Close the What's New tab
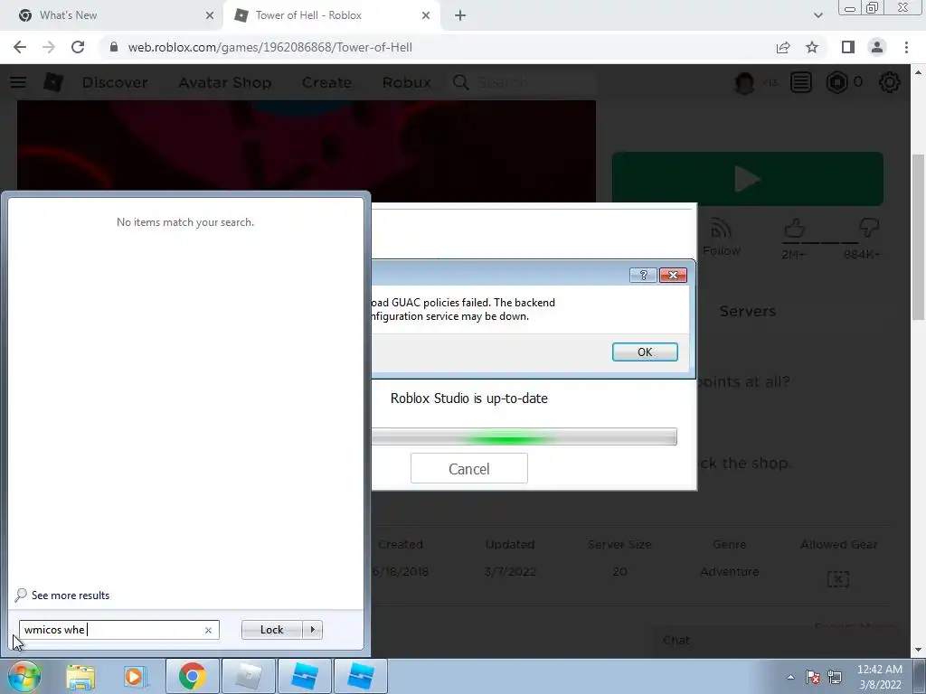 pyautogui.click(x=210, y=15)
